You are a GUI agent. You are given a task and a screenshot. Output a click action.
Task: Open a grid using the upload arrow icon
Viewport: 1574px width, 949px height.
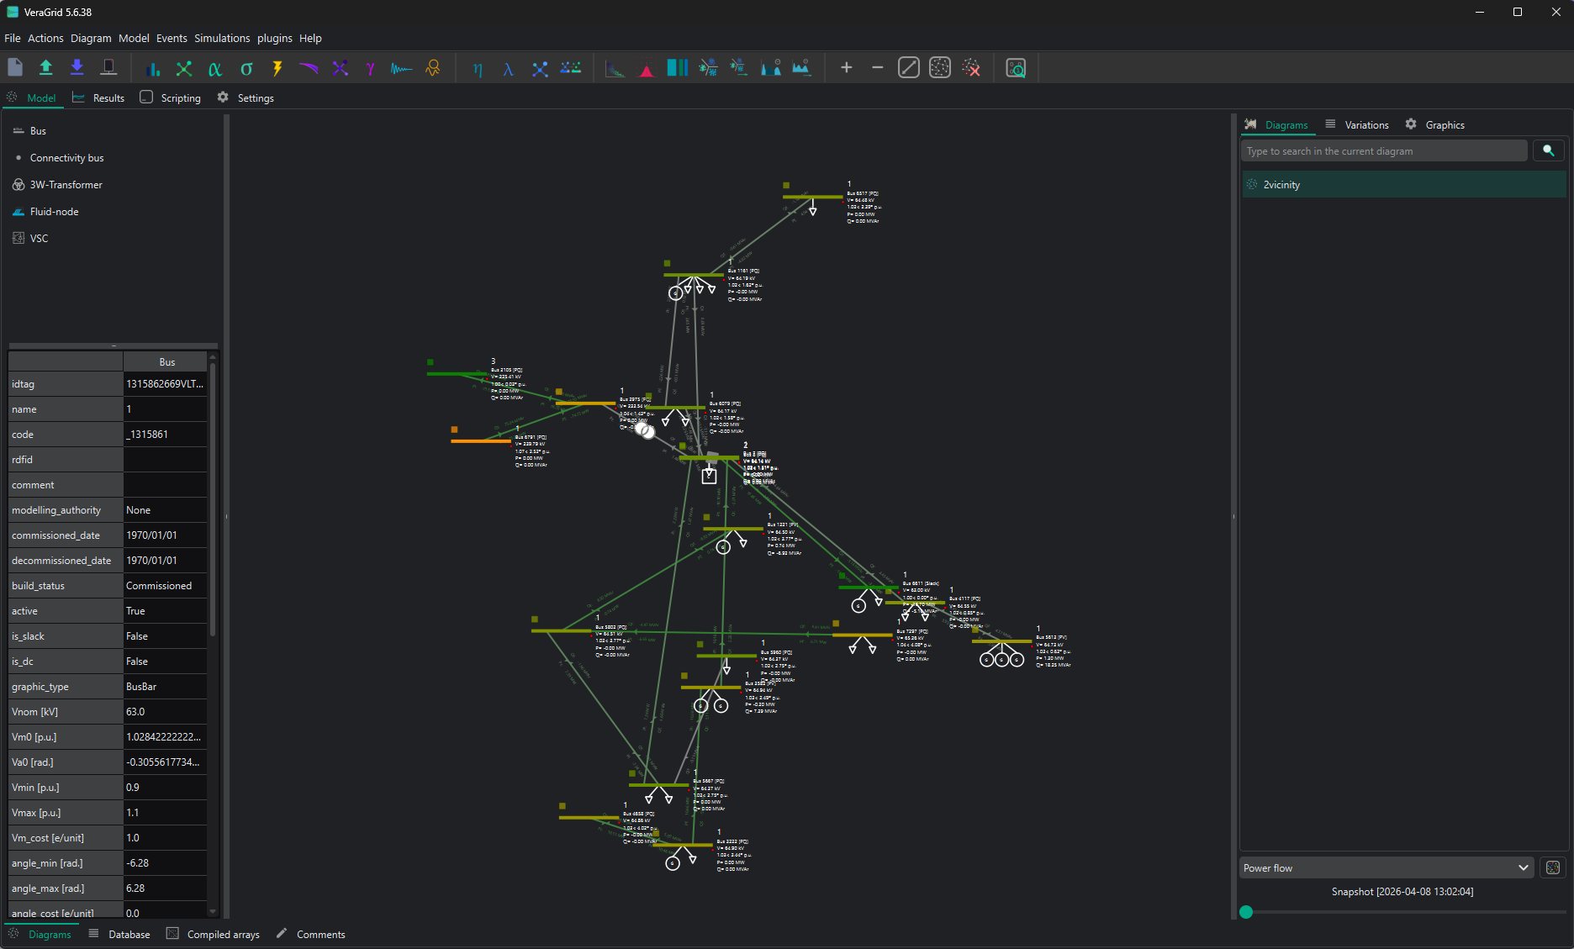(x=46, y=67)
